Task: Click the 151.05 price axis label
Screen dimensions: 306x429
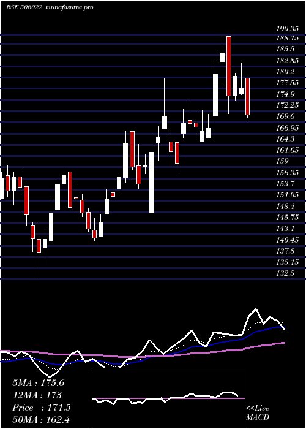Action: 287,194
